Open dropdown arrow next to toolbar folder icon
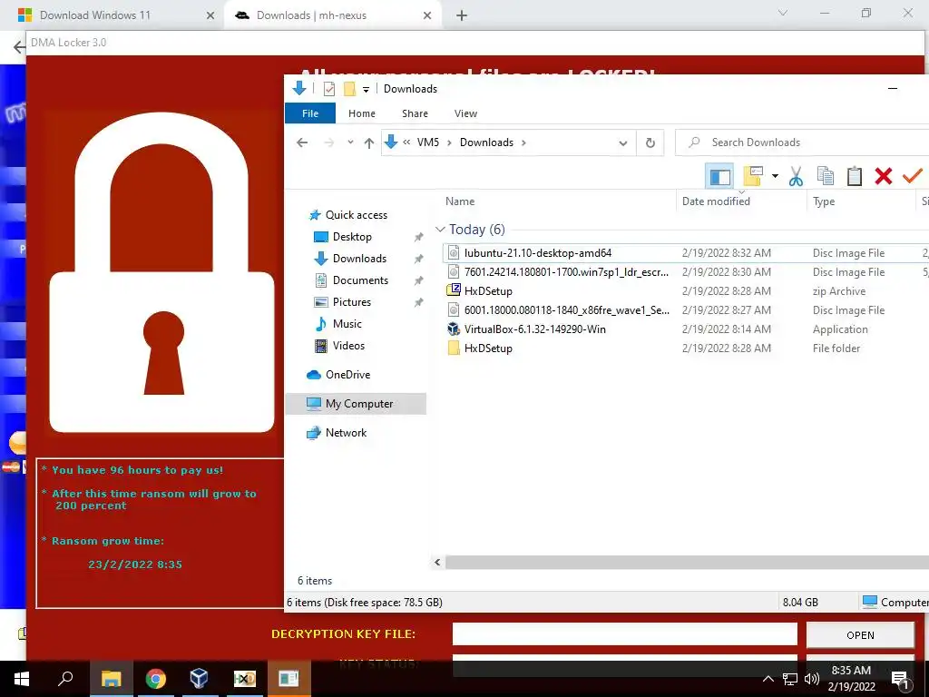This screenshot has width=929, height=697. [x=775, y=176]
